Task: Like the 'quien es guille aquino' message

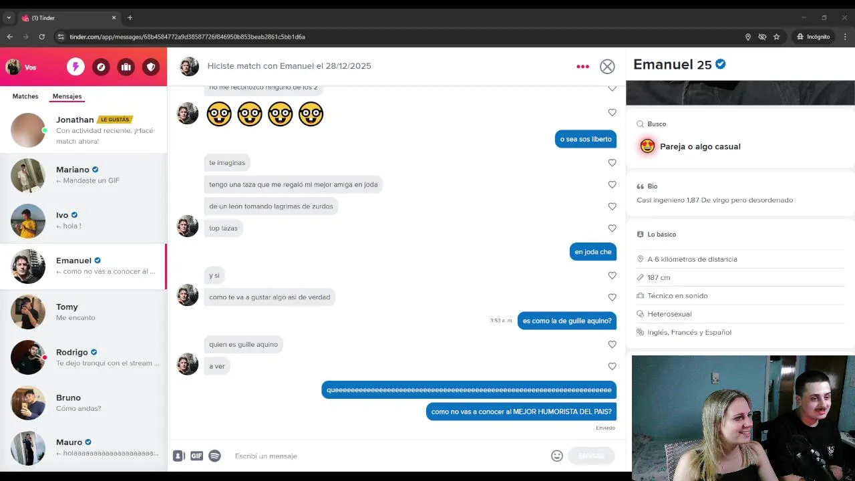Action: 612,345
